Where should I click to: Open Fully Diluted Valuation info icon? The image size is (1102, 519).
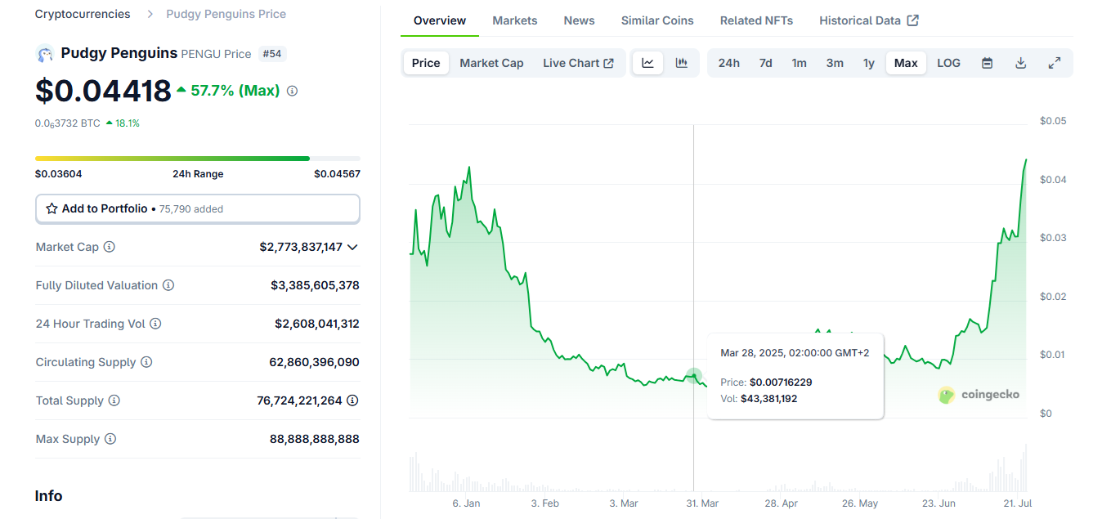168,285
